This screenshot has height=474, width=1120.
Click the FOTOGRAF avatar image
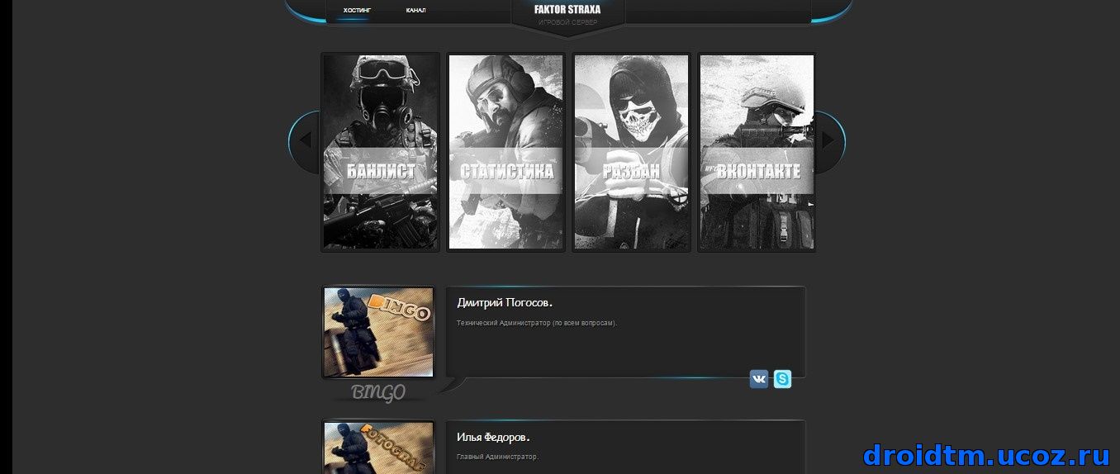[379, 448]
